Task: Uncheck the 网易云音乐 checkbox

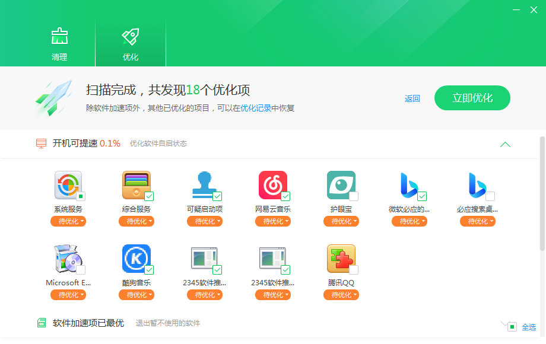Action: click(285, 196)
